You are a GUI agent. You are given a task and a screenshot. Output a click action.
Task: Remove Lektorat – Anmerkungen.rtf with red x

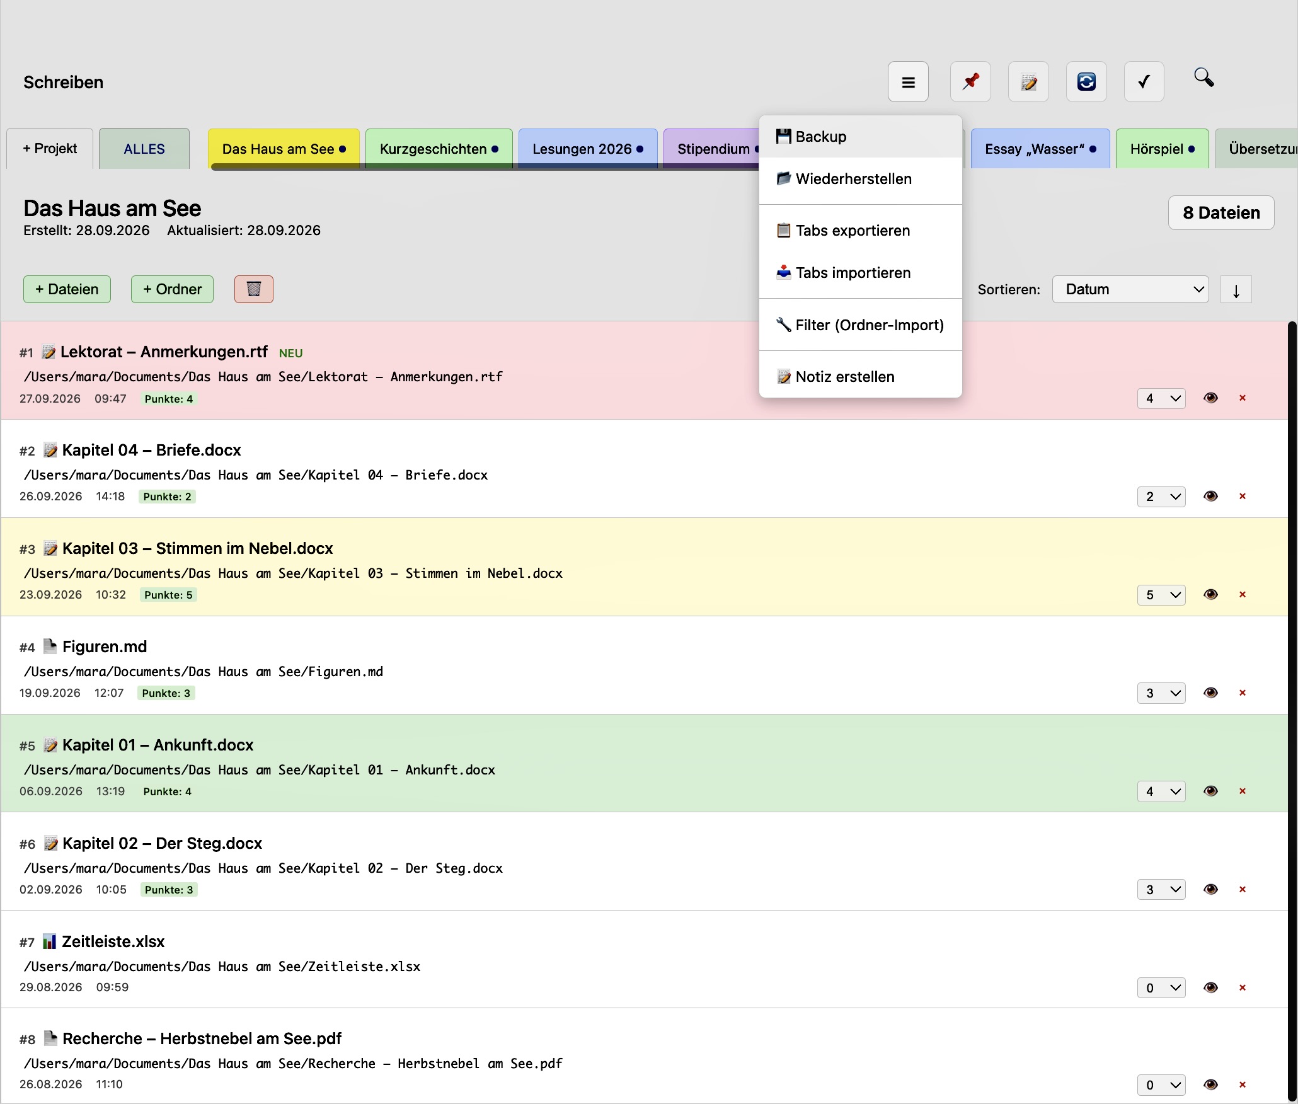(x=1243, y=398)
